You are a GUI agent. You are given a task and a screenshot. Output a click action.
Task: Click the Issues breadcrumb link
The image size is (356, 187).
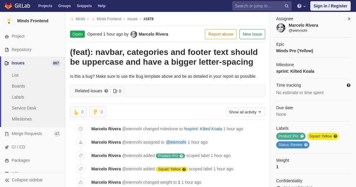[x=132, y=19]
